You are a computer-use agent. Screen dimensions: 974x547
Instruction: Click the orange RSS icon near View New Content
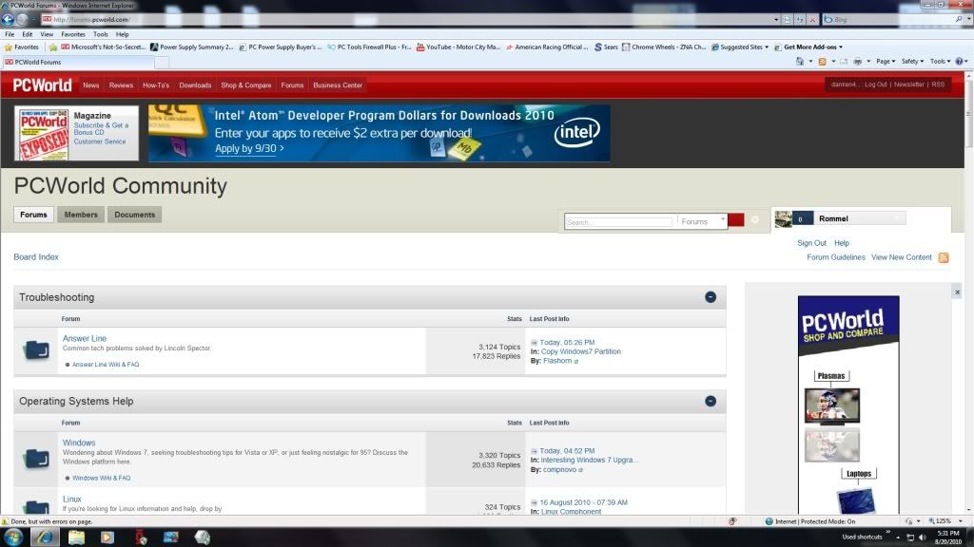[x=943, y=257]
